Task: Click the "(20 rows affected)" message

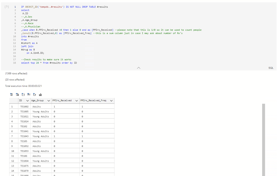Action: pyautogui.click(x=15, y=80)
